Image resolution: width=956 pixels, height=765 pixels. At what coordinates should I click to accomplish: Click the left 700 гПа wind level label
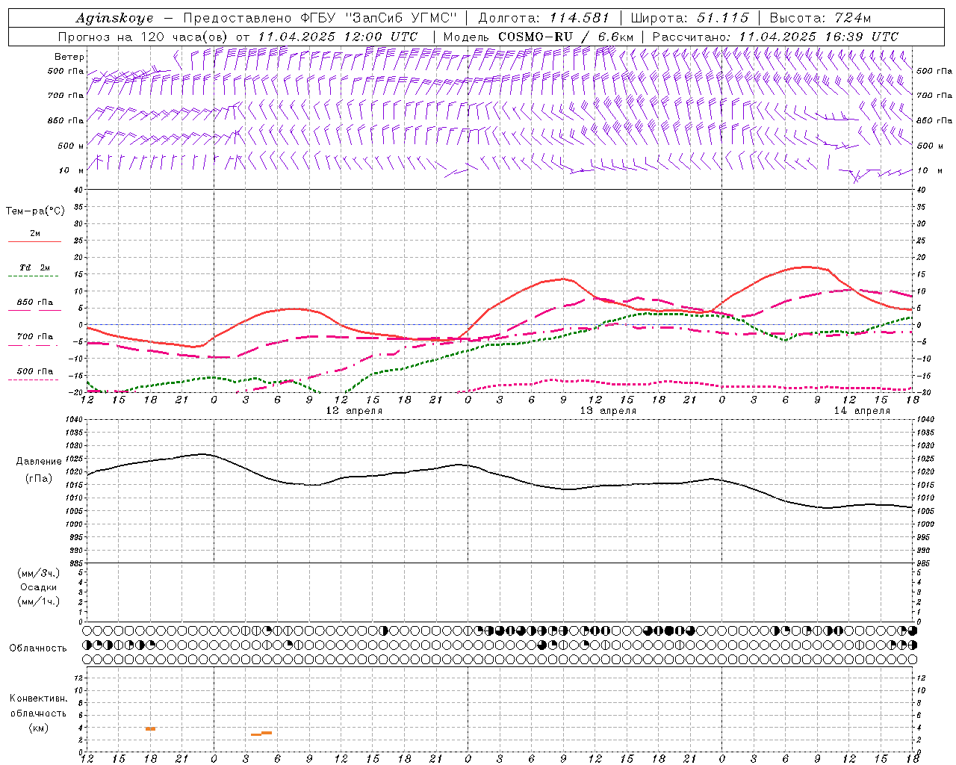[x=66, y=96]
